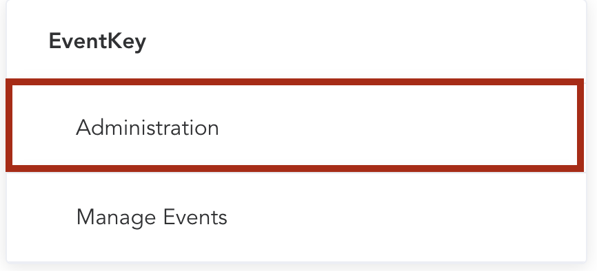The image size is (597, 271).
Task: Click the EventKey header title
Action: click(97, 41)
